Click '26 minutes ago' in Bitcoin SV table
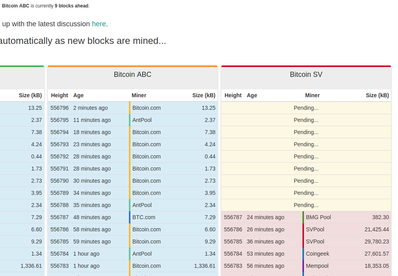The image size is (398, 276). coord(266,229)
